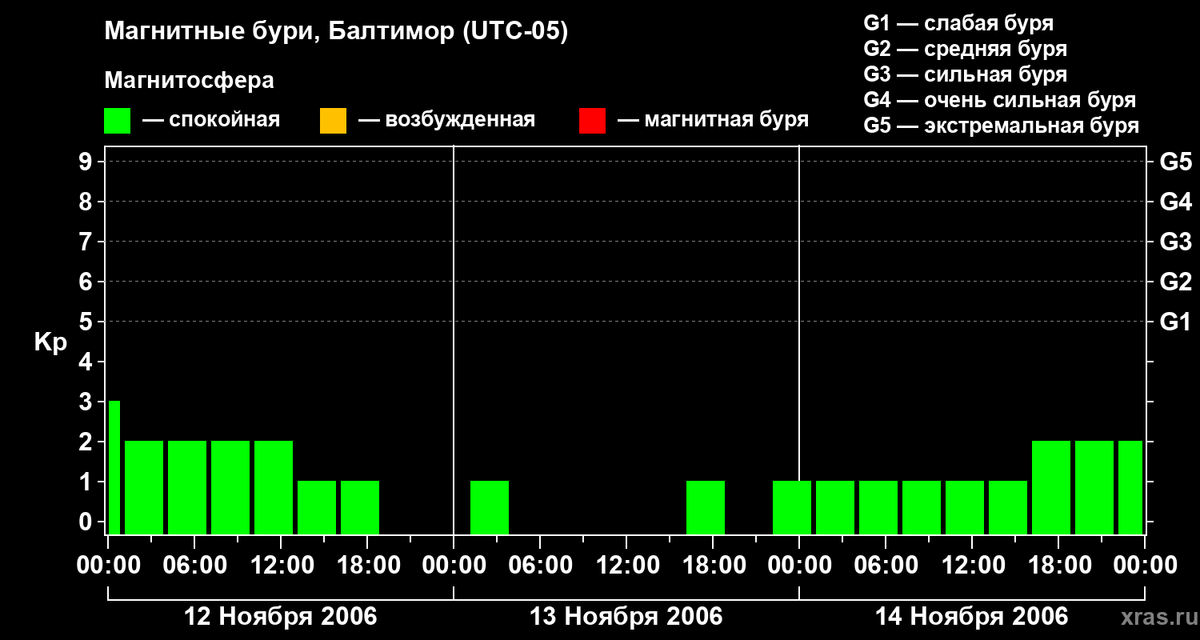The image size is (1200, 640).
Task: Click the right-axis G4 storm level label
Action: pyautogui.click(x=1175, y=202)
